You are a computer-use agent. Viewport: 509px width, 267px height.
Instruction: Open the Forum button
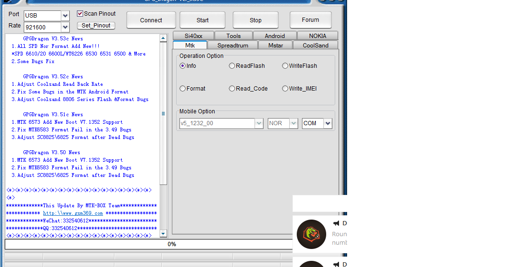[x=311, y=20]
